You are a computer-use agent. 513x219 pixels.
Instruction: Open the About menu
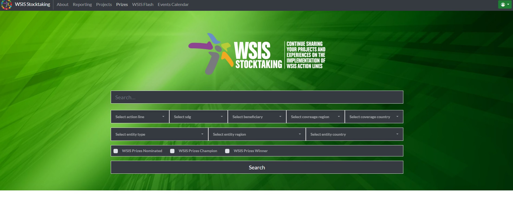click(x=63, y=5)
